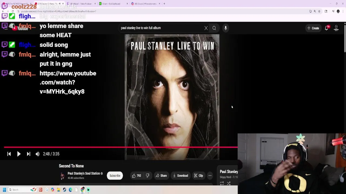Clear the YouTube search text
Screen dimensions: 346x194
point(206,28)
